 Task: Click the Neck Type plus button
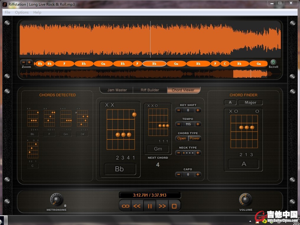coord(198,153)
